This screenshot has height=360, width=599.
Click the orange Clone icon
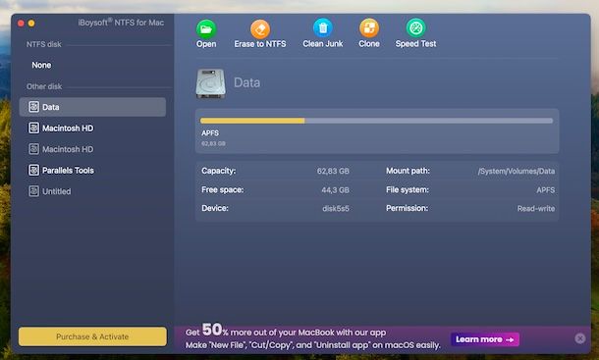369,28
